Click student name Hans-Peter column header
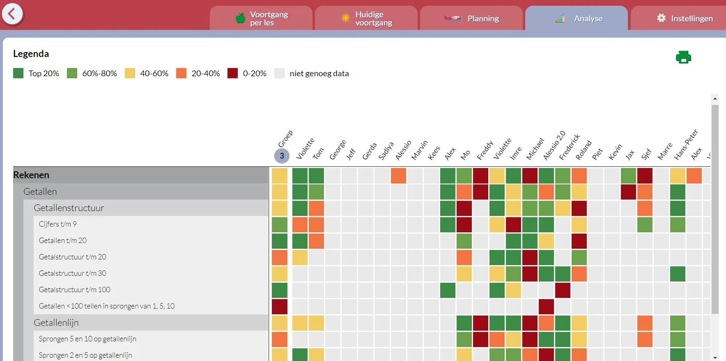Image resolution: width=726 pixels, height=361 pixels. [x=686, y=145]
